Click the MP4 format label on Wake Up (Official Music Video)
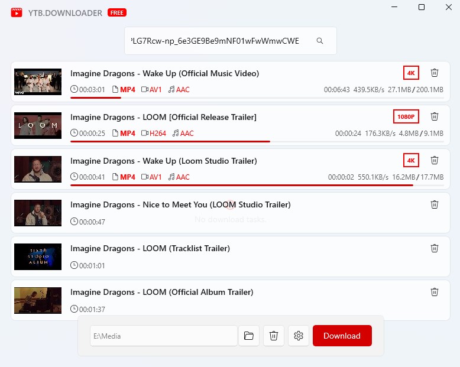 [x=128, y=89]
